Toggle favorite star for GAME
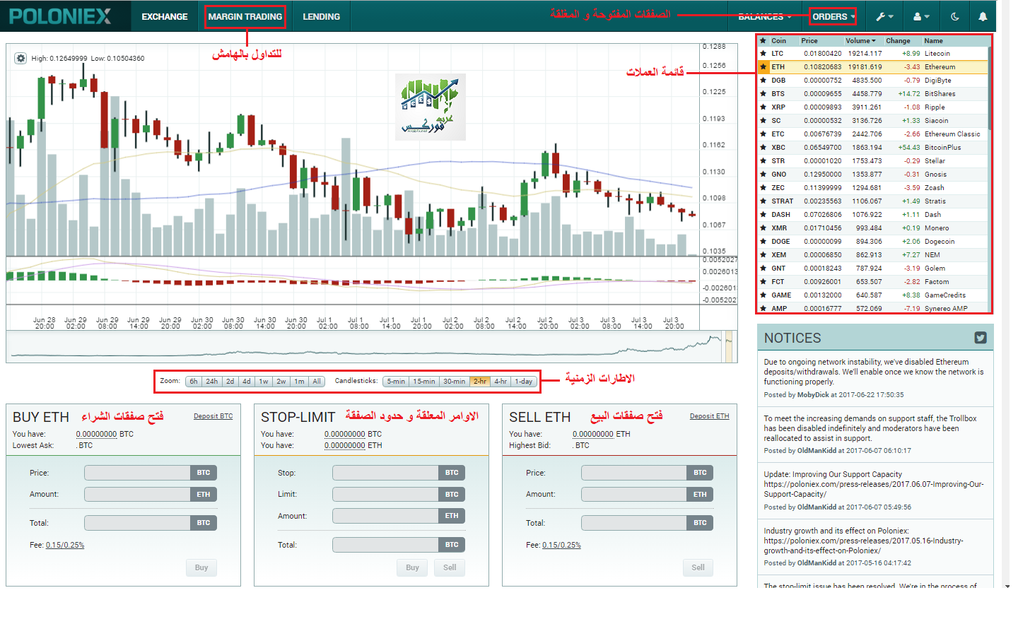Viewport: 1018px width, 636px height. tap(763, 295)
